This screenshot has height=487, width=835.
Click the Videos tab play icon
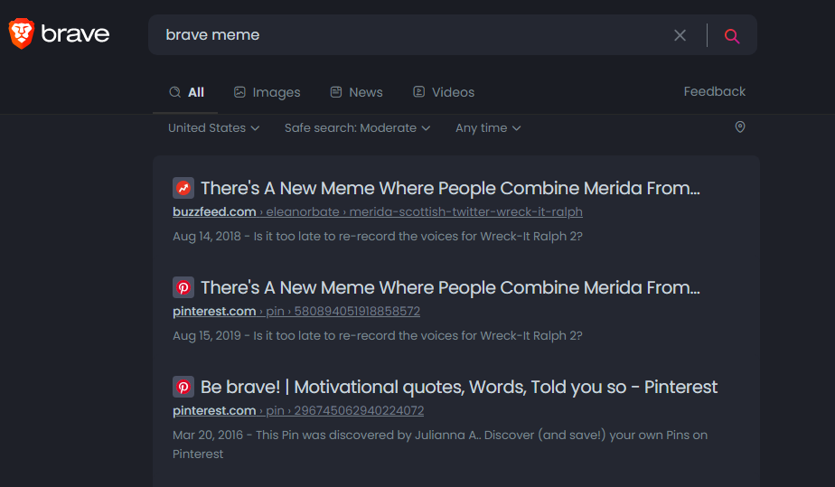pyautogui.click(x=419, y=92)
